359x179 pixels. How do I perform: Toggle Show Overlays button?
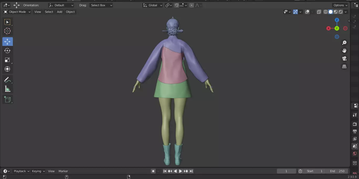[307, 12]
